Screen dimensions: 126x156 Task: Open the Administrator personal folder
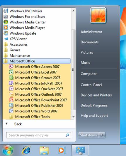tap(91, 32)
